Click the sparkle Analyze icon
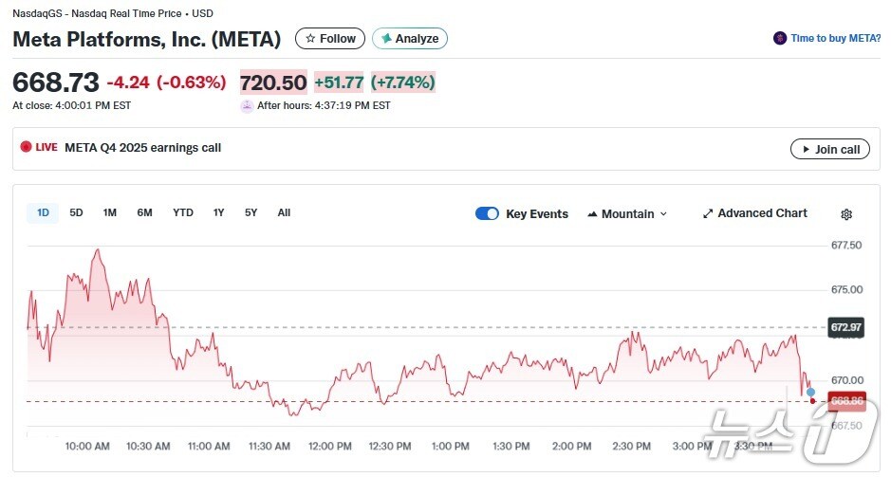This screenshot has width=891, height=477. 385,39
